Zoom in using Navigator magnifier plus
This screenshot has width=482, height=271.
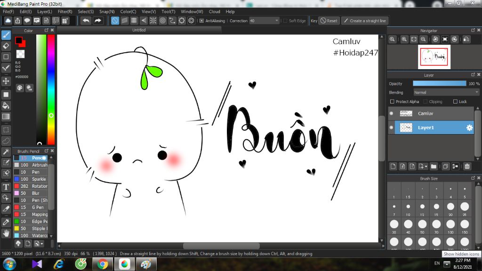pyautogui.click(x=404, y=40)
